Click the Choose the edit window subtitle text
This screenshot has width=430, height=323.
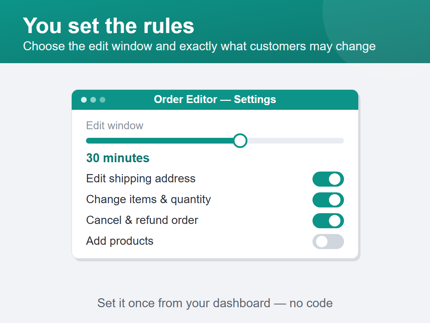coord(199,46)
